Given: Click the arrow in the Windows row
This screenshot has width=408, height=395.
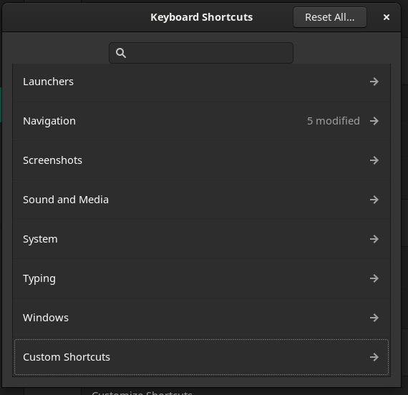Looking at the screenshot, I should coord(374,318).
